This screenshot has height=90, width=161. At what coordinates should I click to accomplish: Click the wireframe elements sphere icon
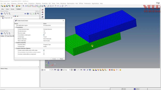[72, 70]
